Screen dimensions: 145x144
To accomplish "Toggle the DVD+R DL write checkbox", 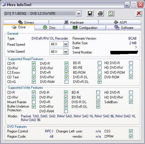I will point(98,106).
